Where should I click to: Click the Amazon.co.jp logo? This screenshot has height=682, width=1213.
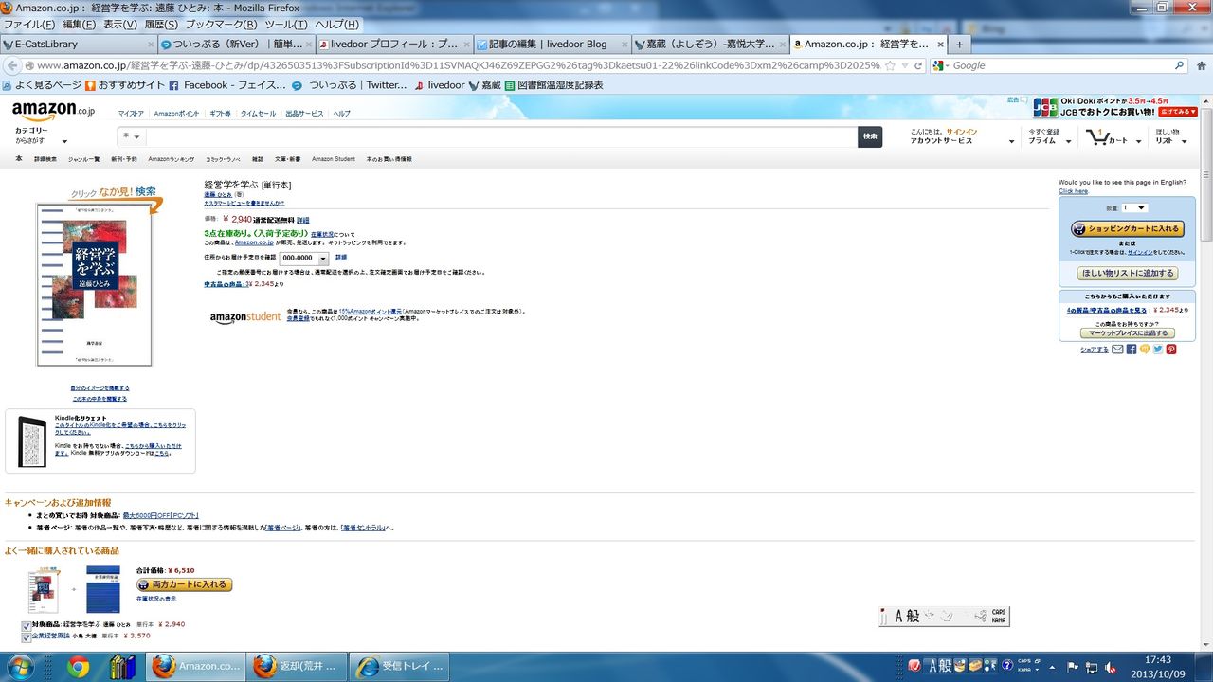point(54,111)
